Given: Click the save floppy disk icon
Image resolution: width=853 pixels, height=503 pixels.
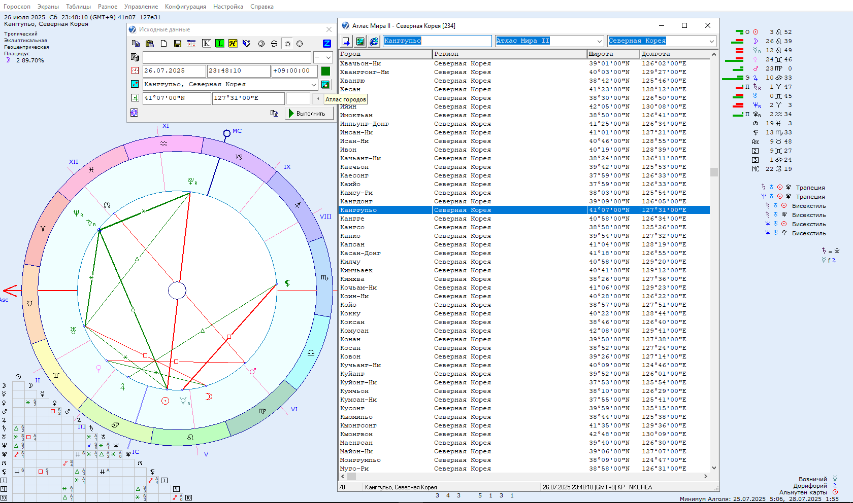Looking at the screenshot, I should (x=178, y=44).
